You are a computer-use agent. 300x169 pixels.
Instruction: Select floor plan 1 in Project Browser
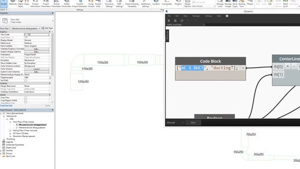tap(31, 125)
